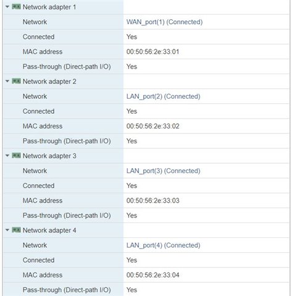Click the Network adapter 2 NIC icon
This screenshot has height=296, width=295.
(x=16, y=81)
